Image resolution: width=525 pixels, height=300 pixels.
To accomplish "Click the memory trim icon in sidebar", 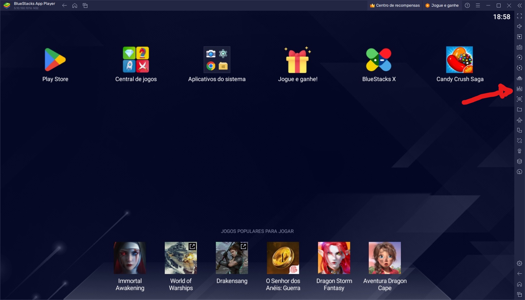I will point(519,78).
